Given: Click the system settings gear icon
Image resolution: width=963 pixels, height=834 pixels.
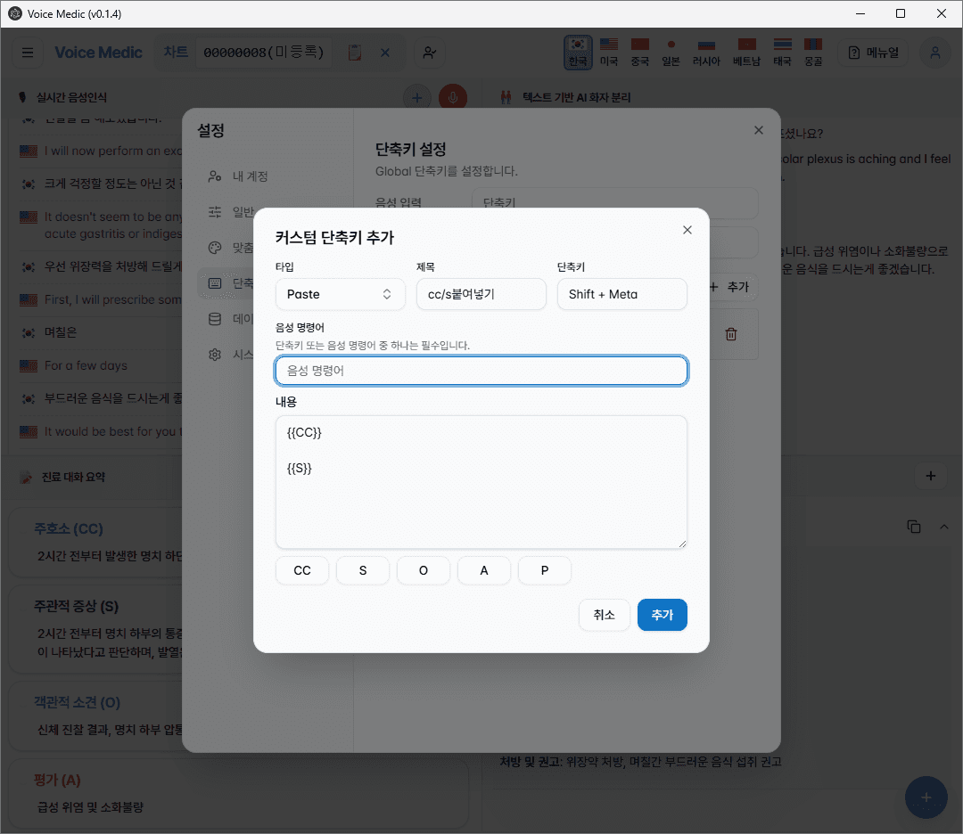Looking at the screenshot, I should pyautogui.click(x=214, y=354).
